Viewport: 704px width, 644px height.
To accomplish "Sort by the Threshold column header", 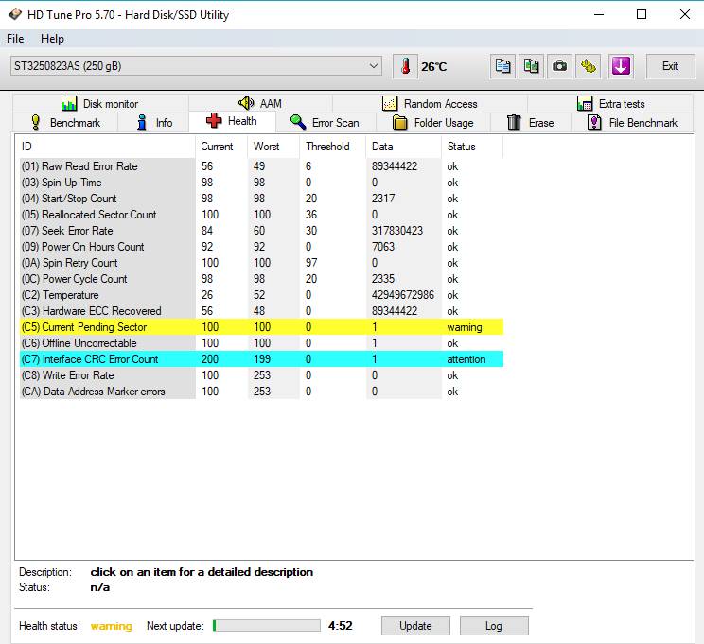I will click(333, 147).
